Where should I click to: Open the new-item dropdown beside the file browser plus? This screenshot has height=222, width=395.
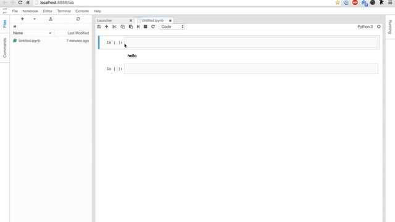35,19
